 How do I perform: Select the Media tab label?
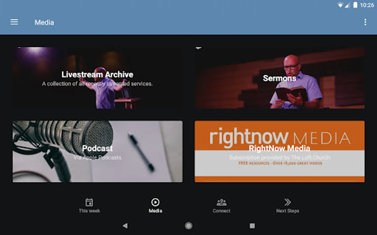(x=155, y=211)
